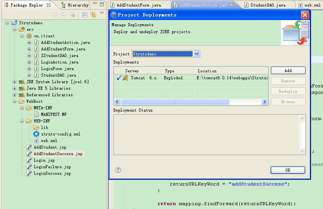The image size is (323, 209).
Task: Expand the Referenced Libraries node
Action: click(x=14, y=95)
